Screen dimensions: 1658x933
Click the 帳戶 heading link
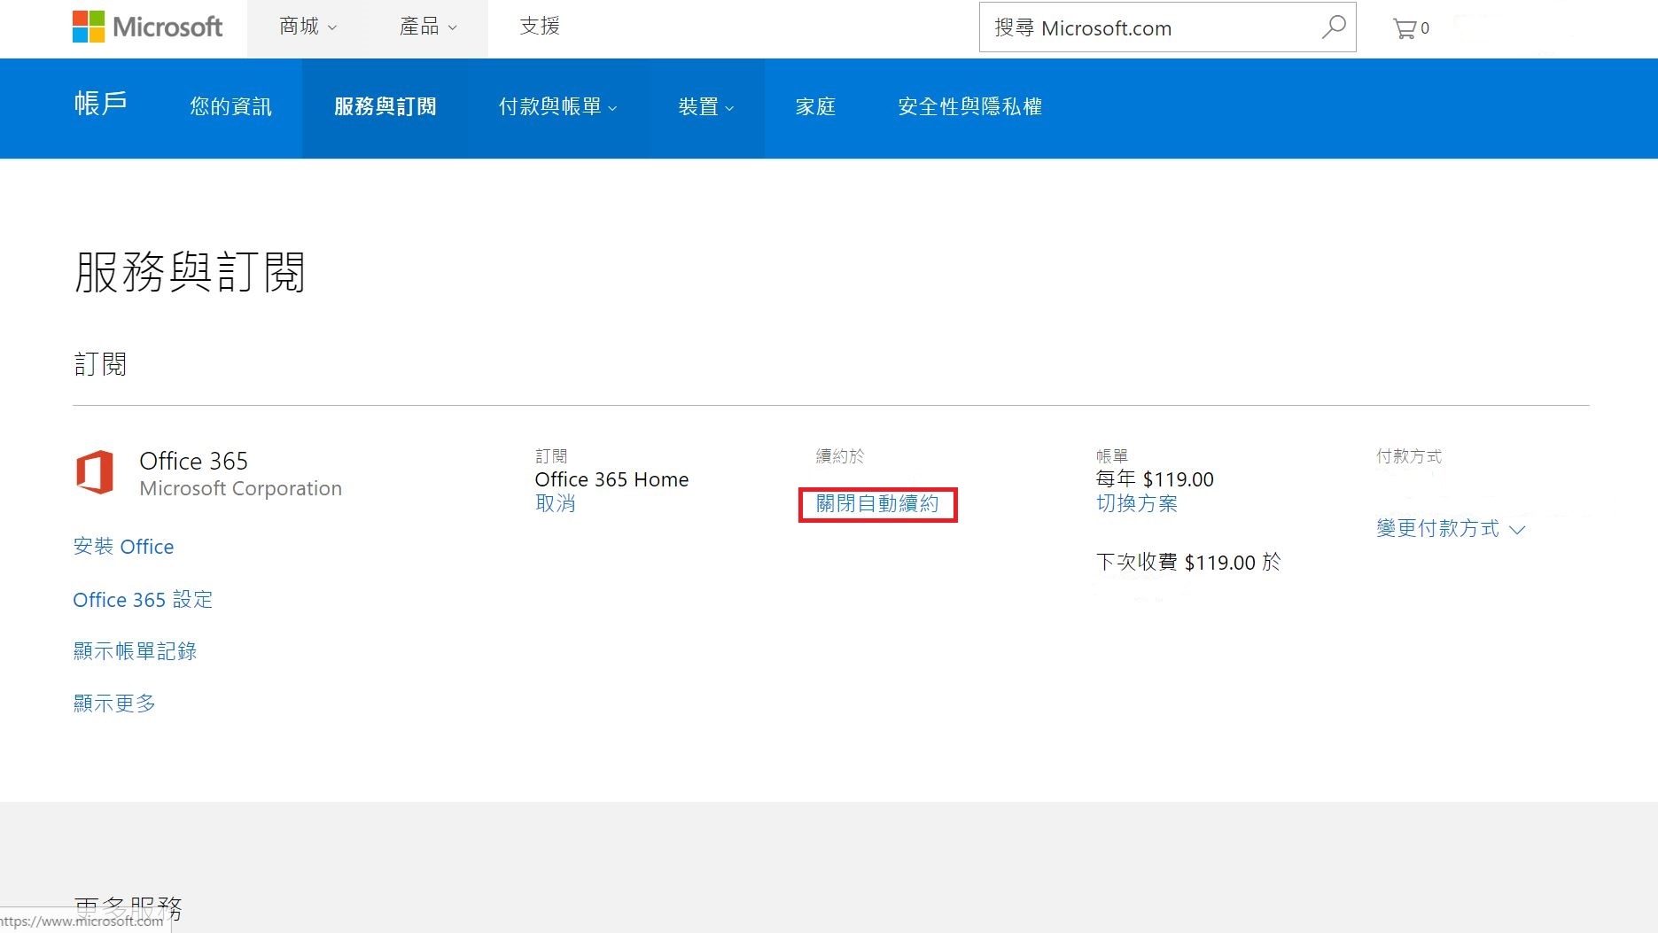tap(101, 104)
